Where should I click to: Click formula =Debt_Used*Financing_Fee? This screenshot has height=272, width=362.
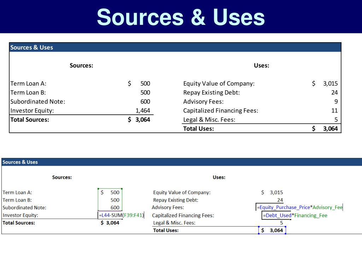pos(295,215)
